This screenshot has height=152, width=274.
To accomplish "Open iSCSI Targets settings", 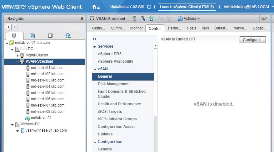I will tap(110, 112).
